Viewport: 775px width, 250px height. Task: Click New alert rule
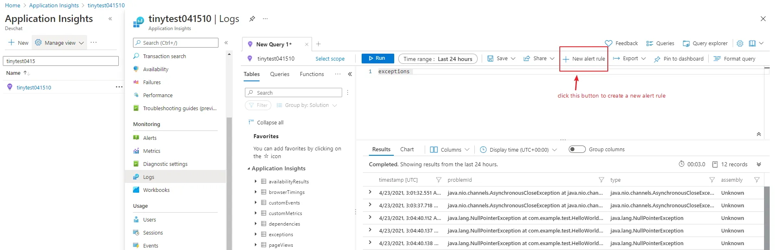584,59
